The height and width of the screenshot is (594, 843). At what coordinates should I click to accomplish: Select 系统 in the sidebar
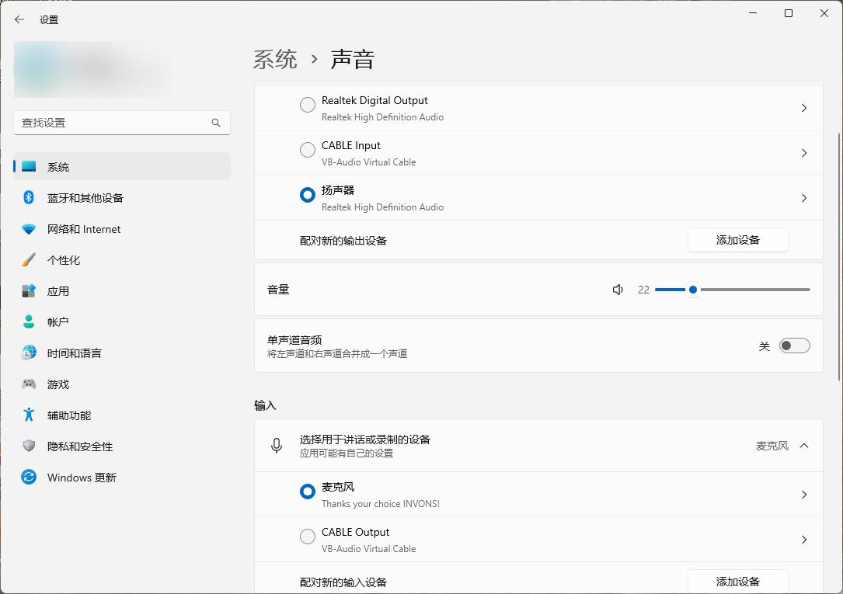pos(56,166)
